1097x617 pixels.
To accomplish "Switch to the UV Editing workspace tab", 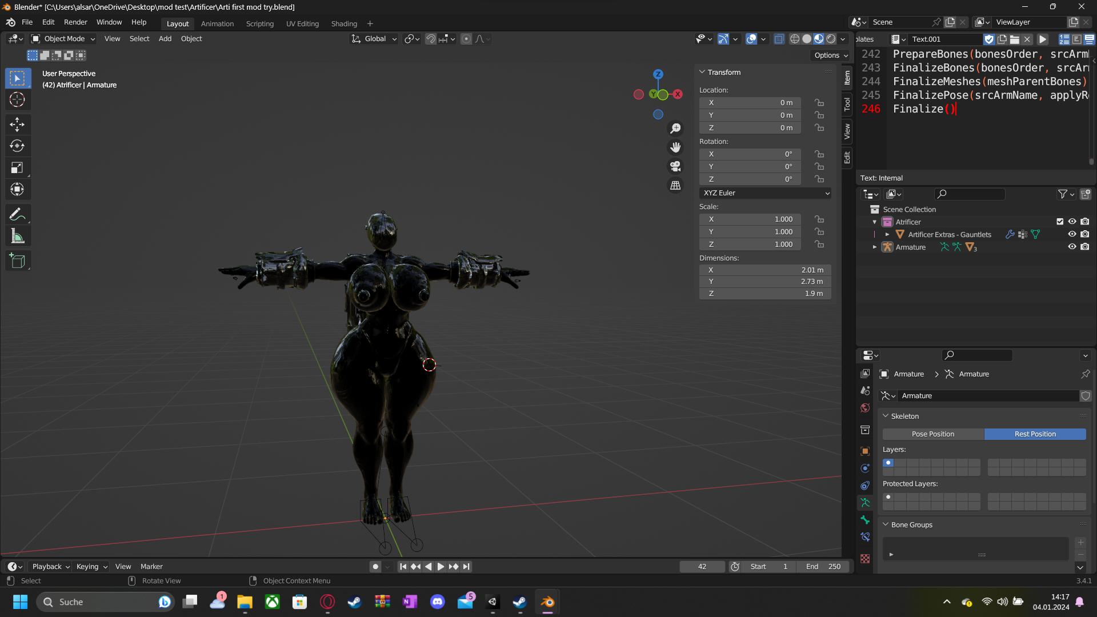I will (x=302, y=23).
